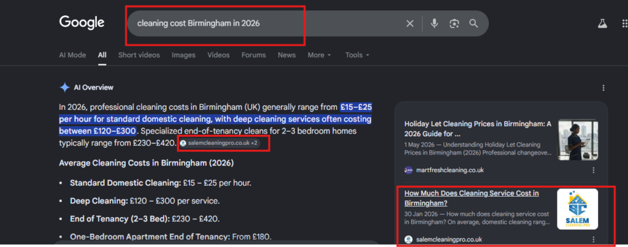The image size is (628, 247).
Task: Open the Images tab
Action: coord(183,55)
